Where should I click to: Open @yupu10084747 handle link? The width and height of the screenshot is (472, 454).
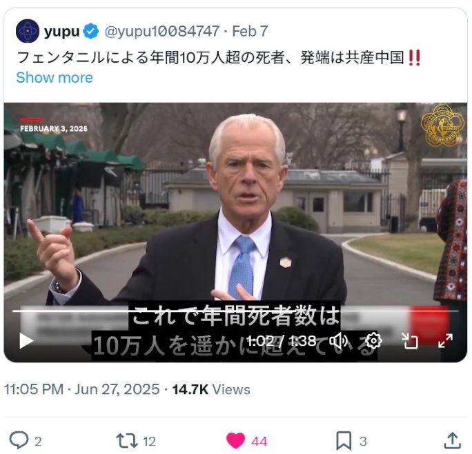point(162,31)
